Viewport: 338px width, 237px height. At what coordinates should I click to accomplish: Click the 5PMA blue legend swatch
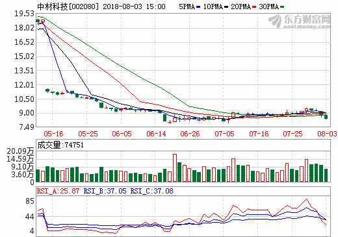(198, 7)
